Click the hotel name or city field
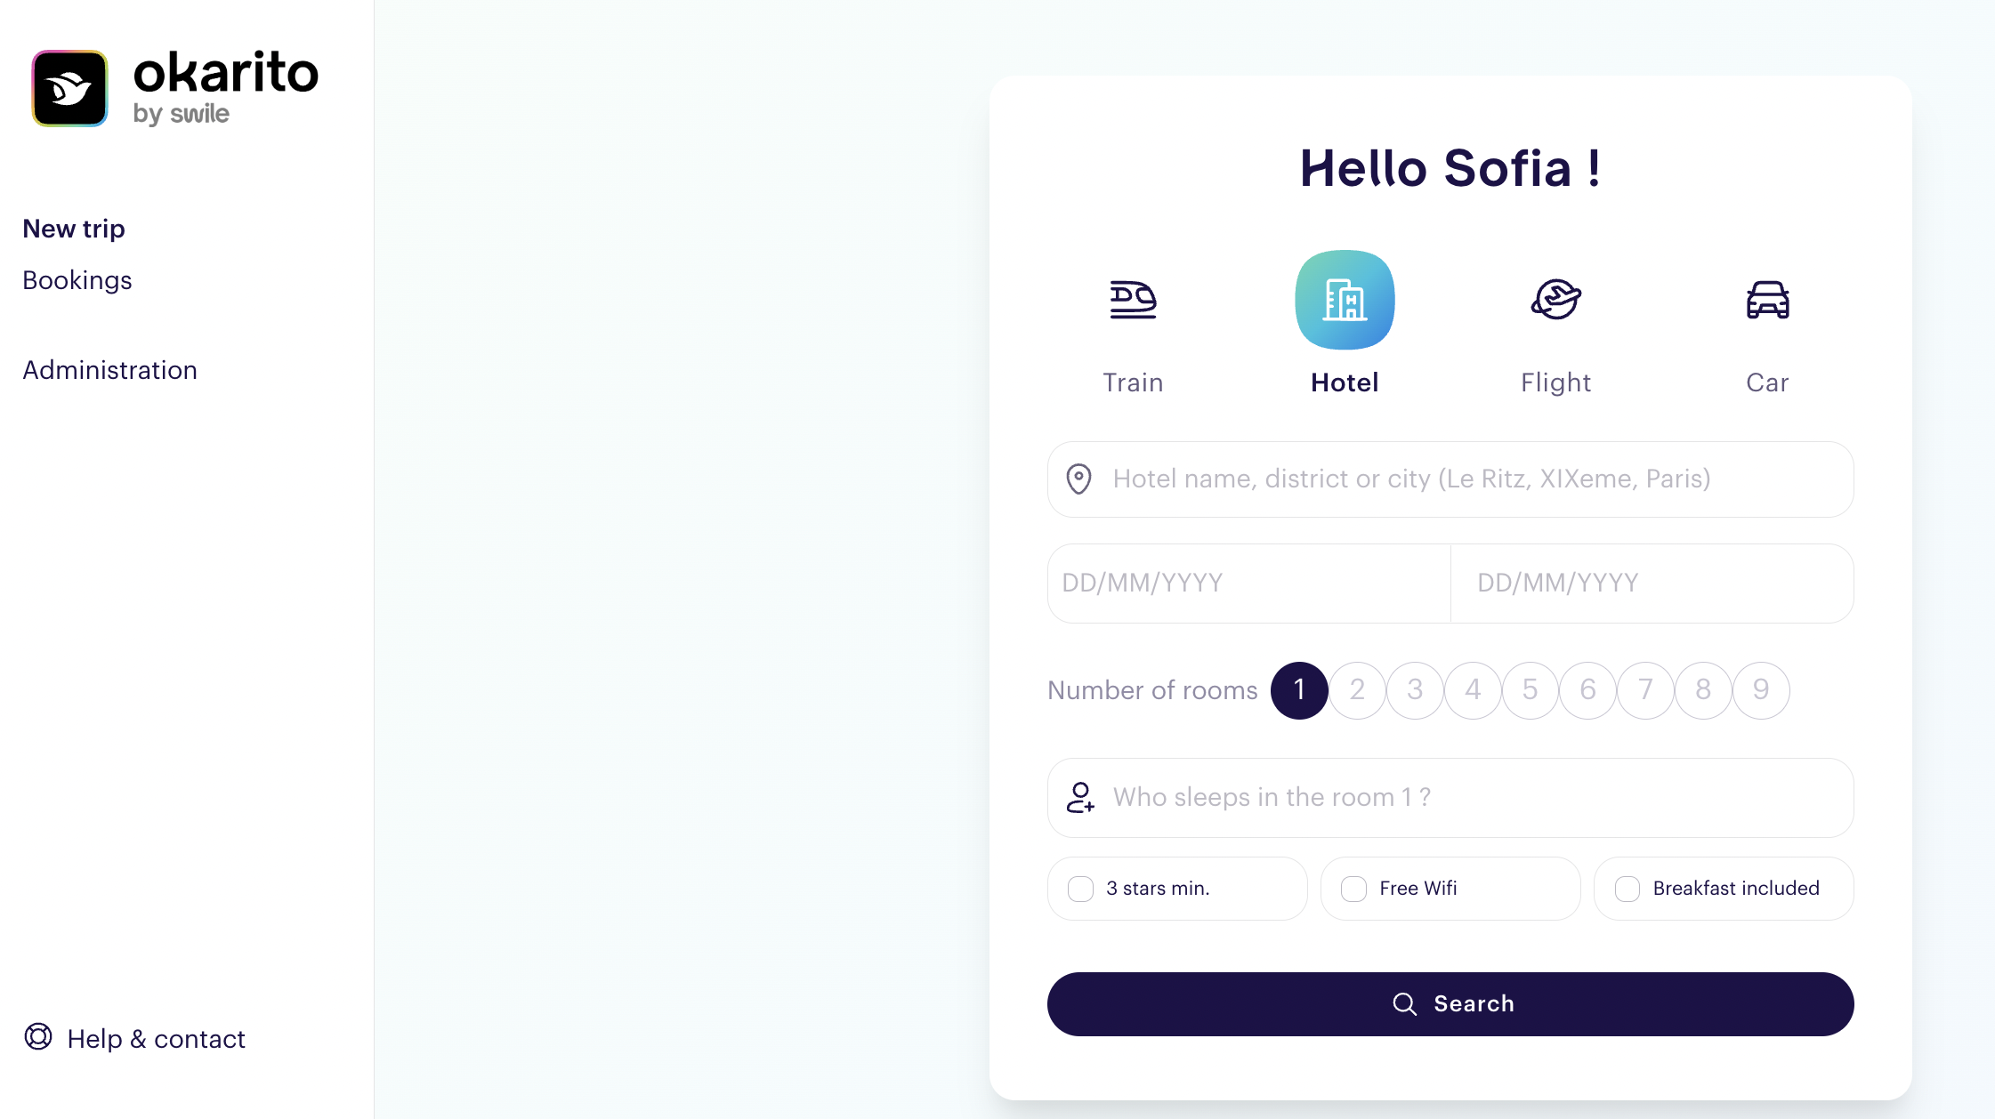 [1450, 479]
